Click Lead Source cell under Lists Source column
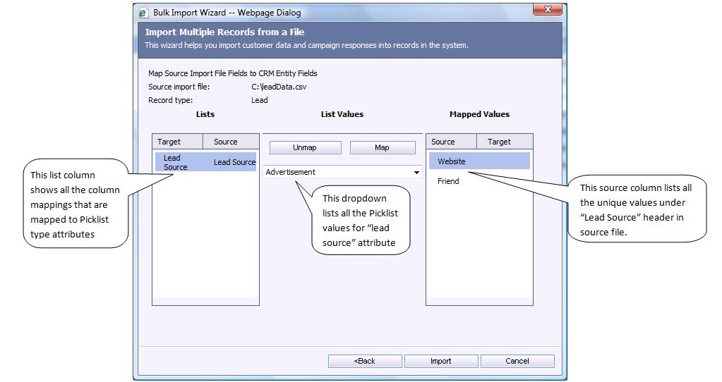 tap(234, 163)
